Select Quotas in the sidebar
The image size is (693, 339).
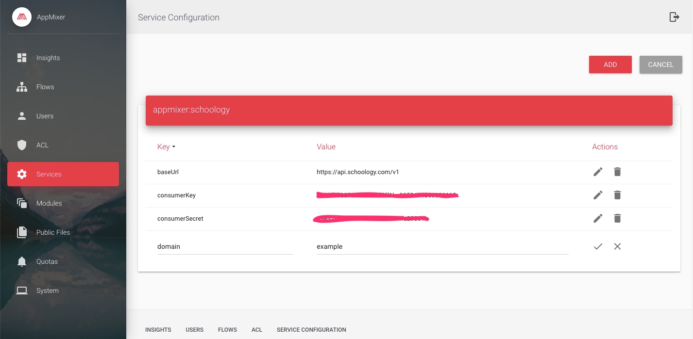(x=47, y=261)
